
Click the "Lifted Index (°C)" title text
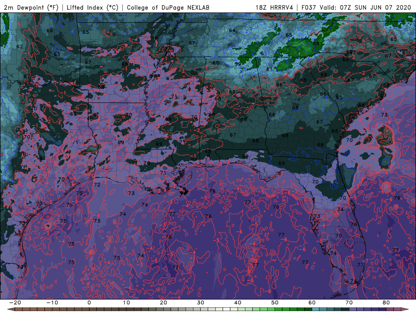93,7
